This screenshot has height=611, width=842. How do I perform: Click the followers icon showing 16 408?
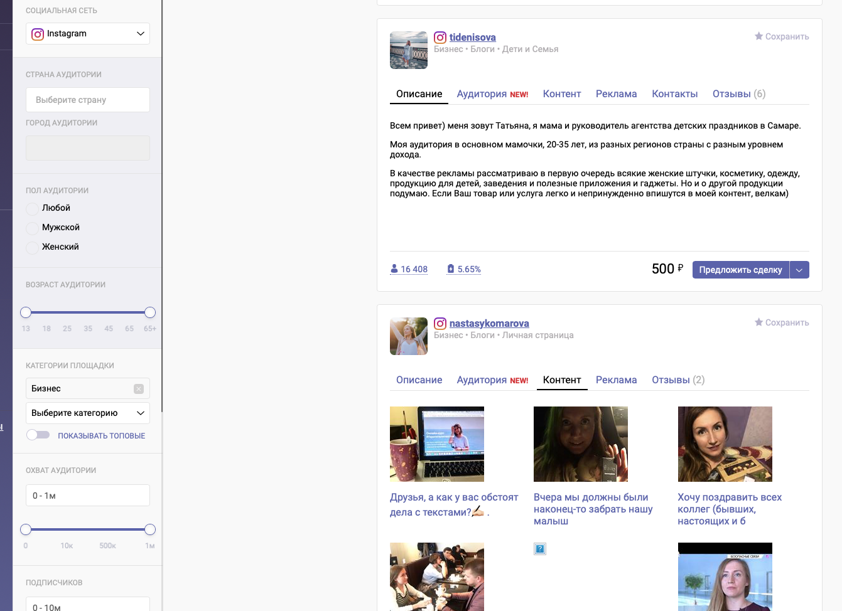tap(394, 269)
